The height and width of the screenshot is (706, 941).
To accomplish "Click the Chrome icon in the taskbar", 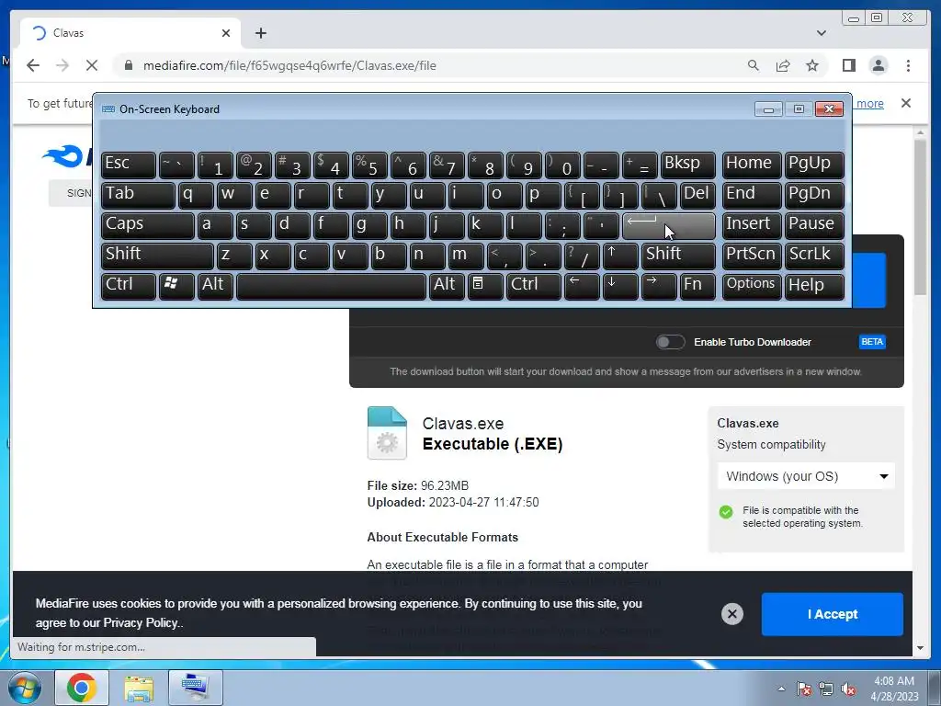I will coord(82,688).
